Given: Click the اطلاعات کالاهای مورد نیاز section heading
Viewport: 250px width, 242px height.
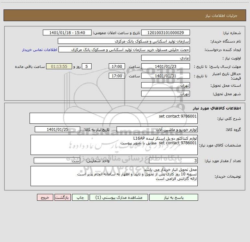Looking at the screenshot, I should (217, 108).
